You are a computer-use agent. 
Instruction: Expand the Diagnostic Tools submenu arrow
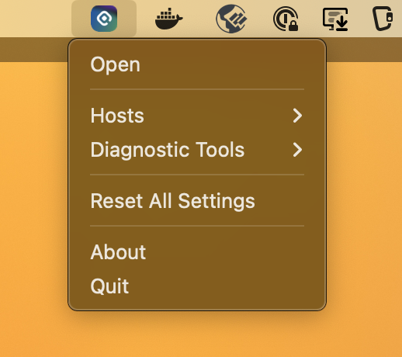point(297,150)
